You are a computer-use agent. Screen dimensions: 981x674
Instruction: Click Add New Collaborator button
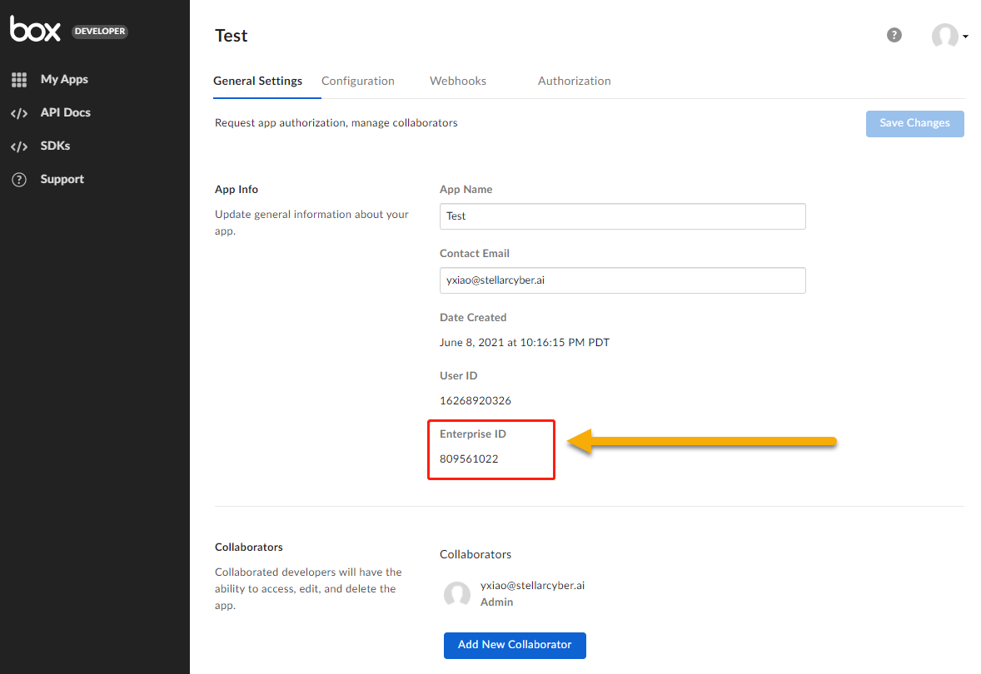pos(515,645)
